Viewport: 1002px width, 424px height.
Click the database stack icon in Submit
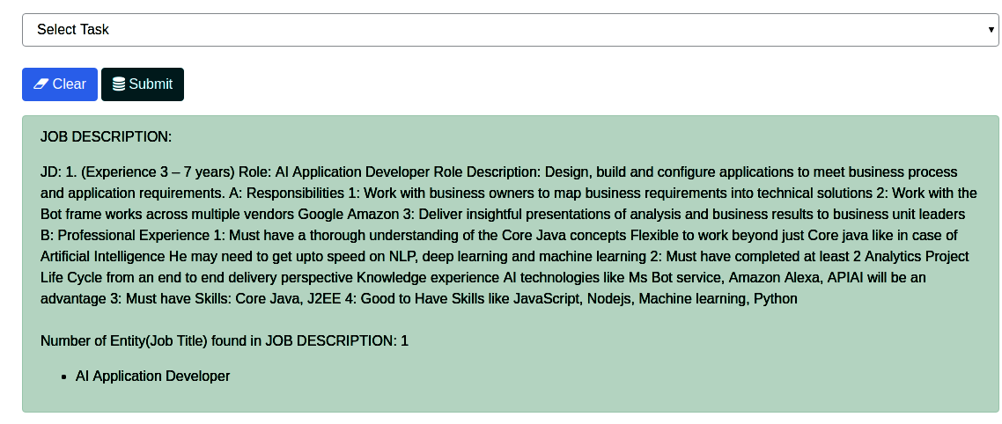point(119,84)
